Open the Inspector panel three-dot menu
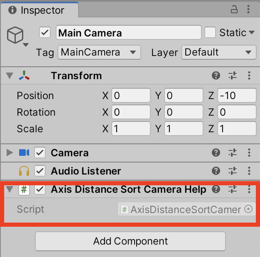This screenshot has height=257, width=260. pyautogui.click(x=249, y=10)
